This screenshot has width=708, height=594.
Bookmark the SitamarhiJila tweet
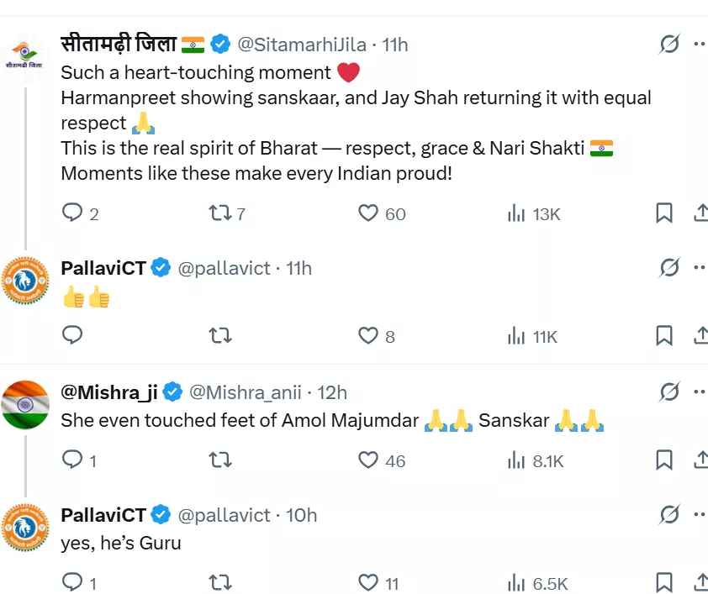pos(664,213)
